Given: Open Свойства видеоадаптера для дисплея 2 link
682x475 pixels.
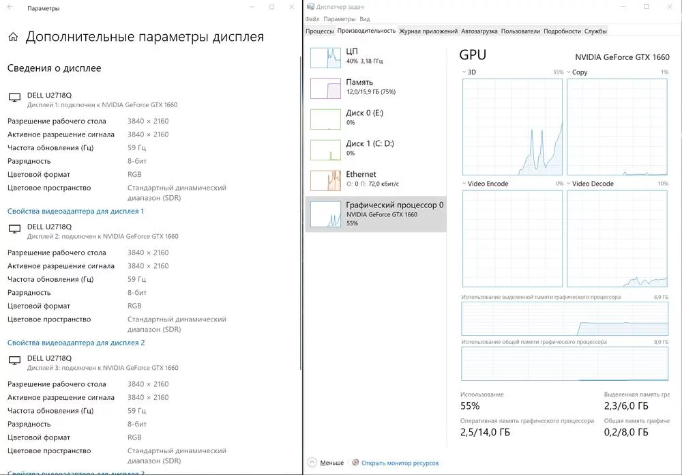Looking at the screenshot, I should click(76, 343).
